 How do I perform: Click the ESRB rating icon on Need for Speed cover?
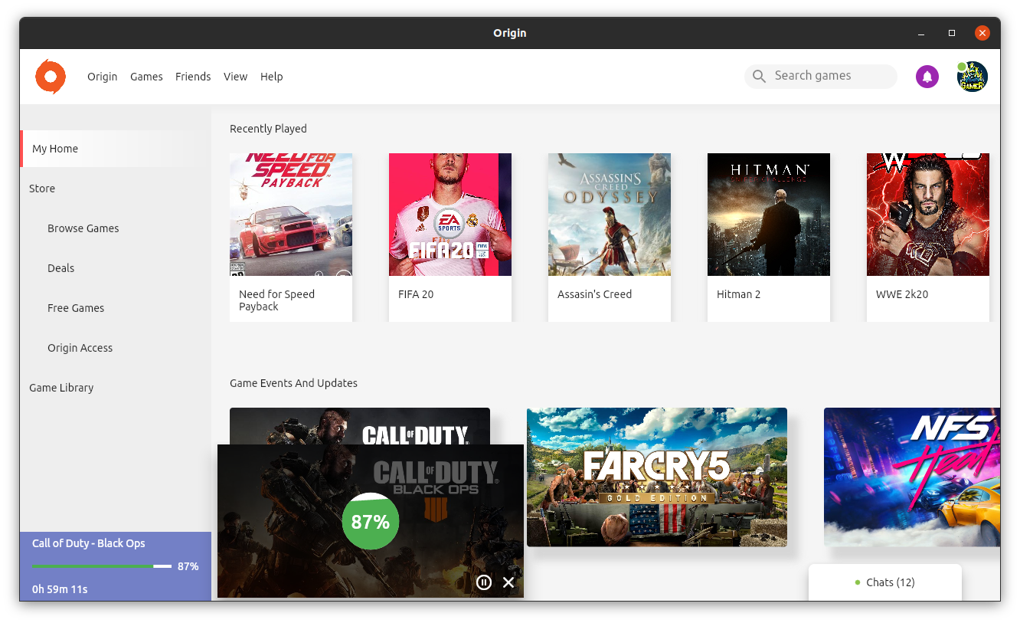click(x=236, y=270)
